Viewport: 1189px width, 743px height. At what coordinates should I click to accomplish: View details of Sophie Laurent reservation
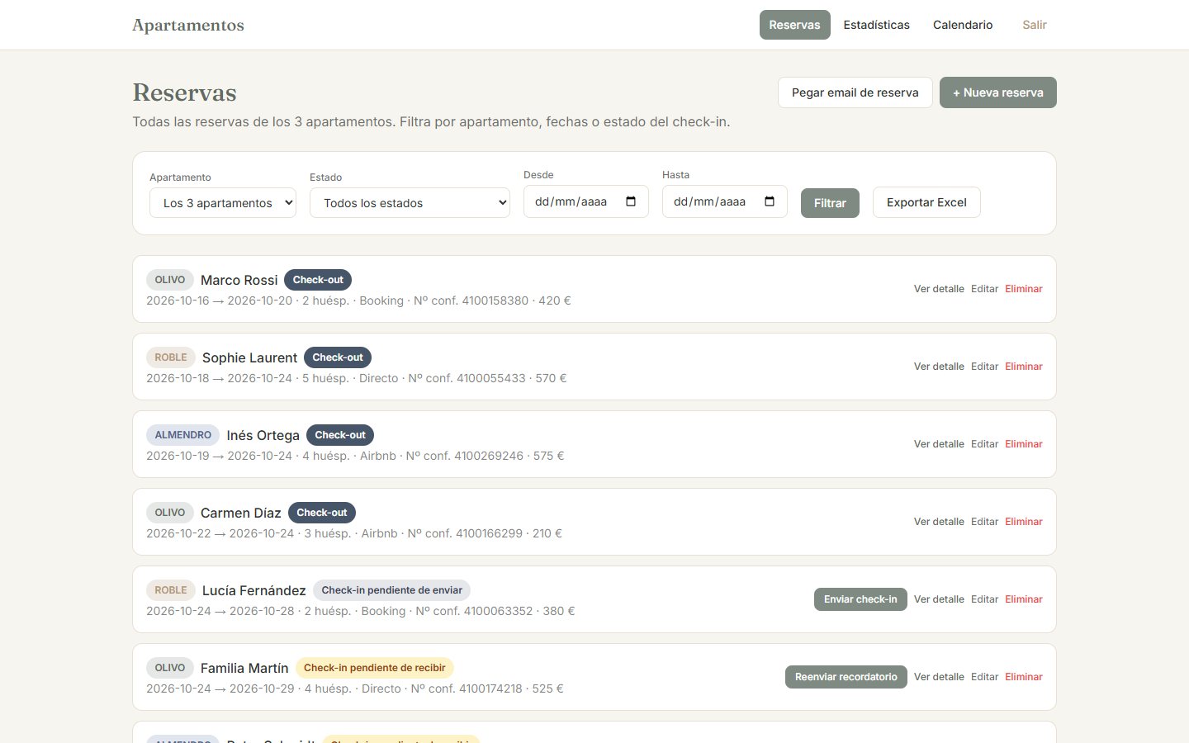tap(939, 367)
